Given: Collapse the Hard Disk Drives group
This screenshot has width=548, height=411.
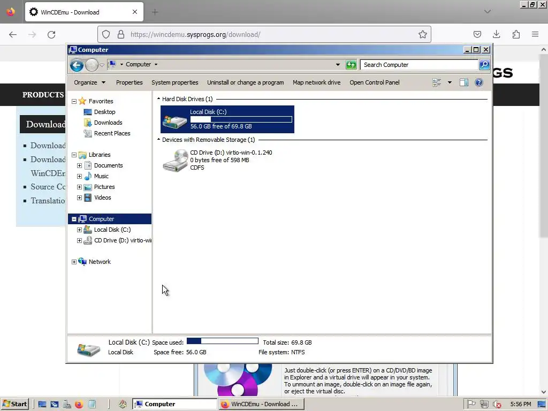Looking at the screenshot, I should 158,99.
